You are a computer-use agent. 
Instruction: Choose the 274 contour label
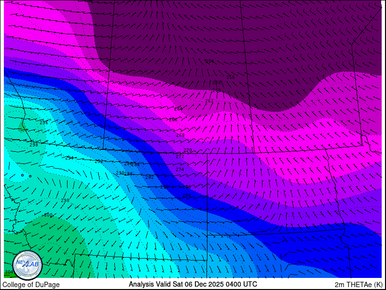point(180,170)
